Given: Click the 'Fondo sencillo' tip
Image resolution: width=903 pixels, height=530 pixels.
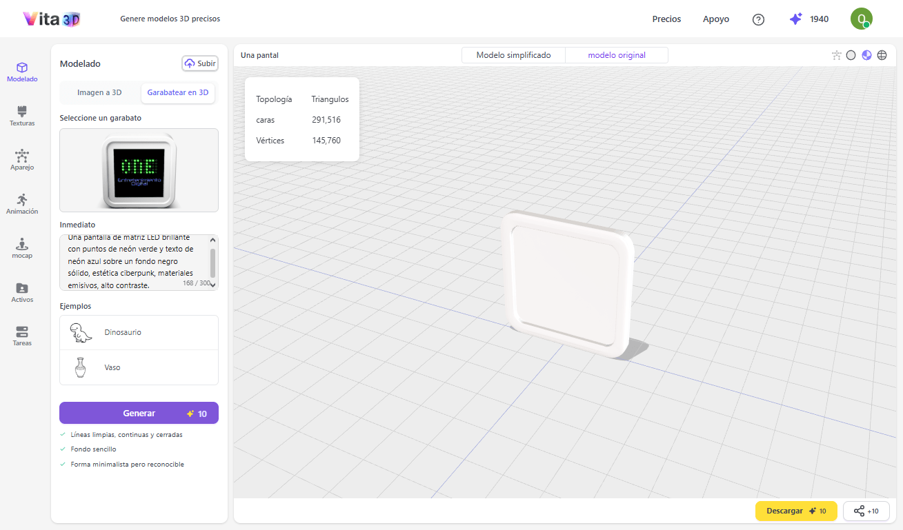Looking at the screenshot, I should (93, 449).
